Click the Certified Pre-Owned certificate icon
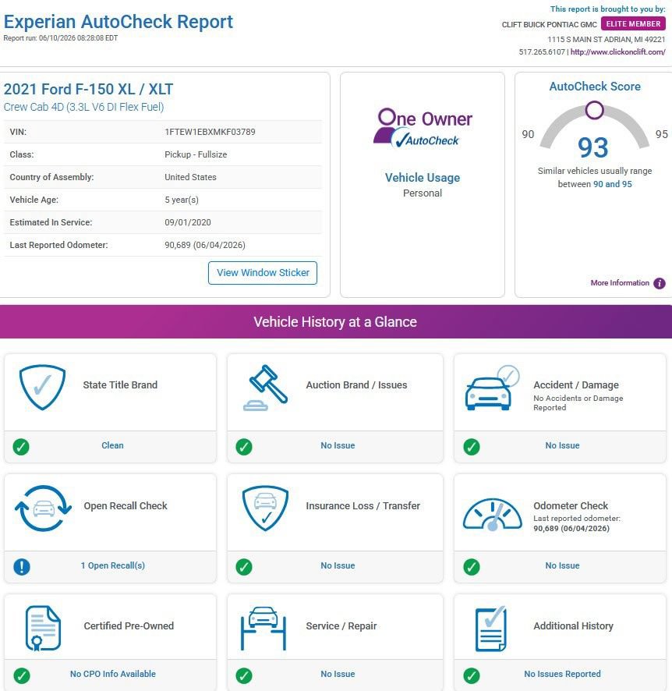 (x=43, y=629)
